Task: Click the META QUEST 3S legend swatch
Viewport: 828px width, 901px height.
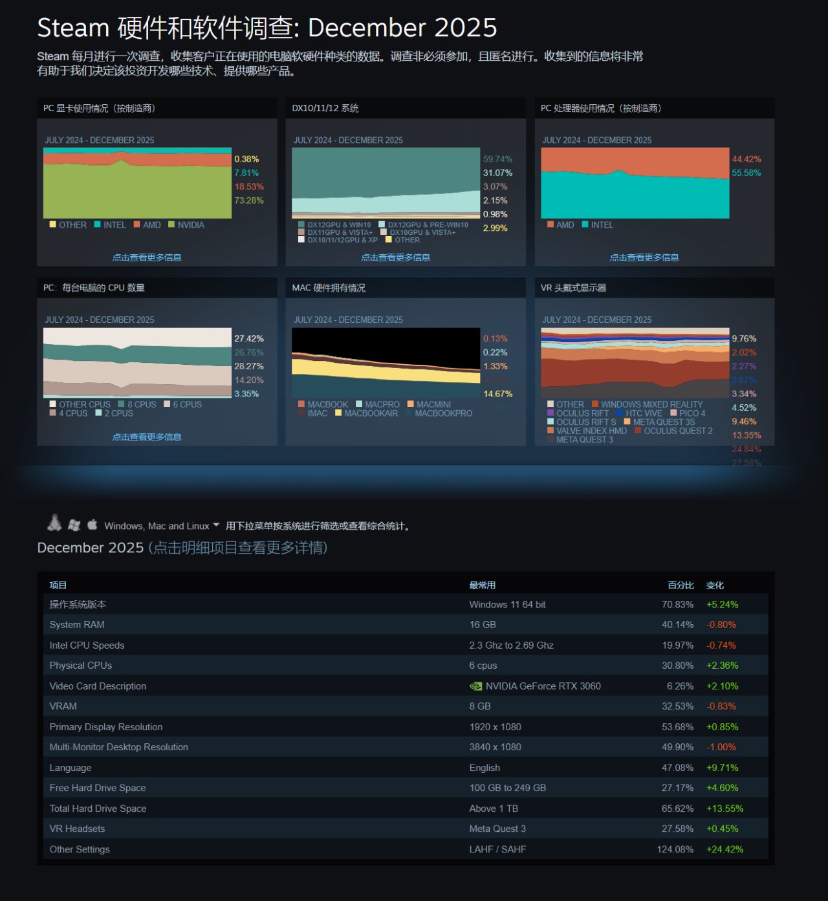Action: 627,422
